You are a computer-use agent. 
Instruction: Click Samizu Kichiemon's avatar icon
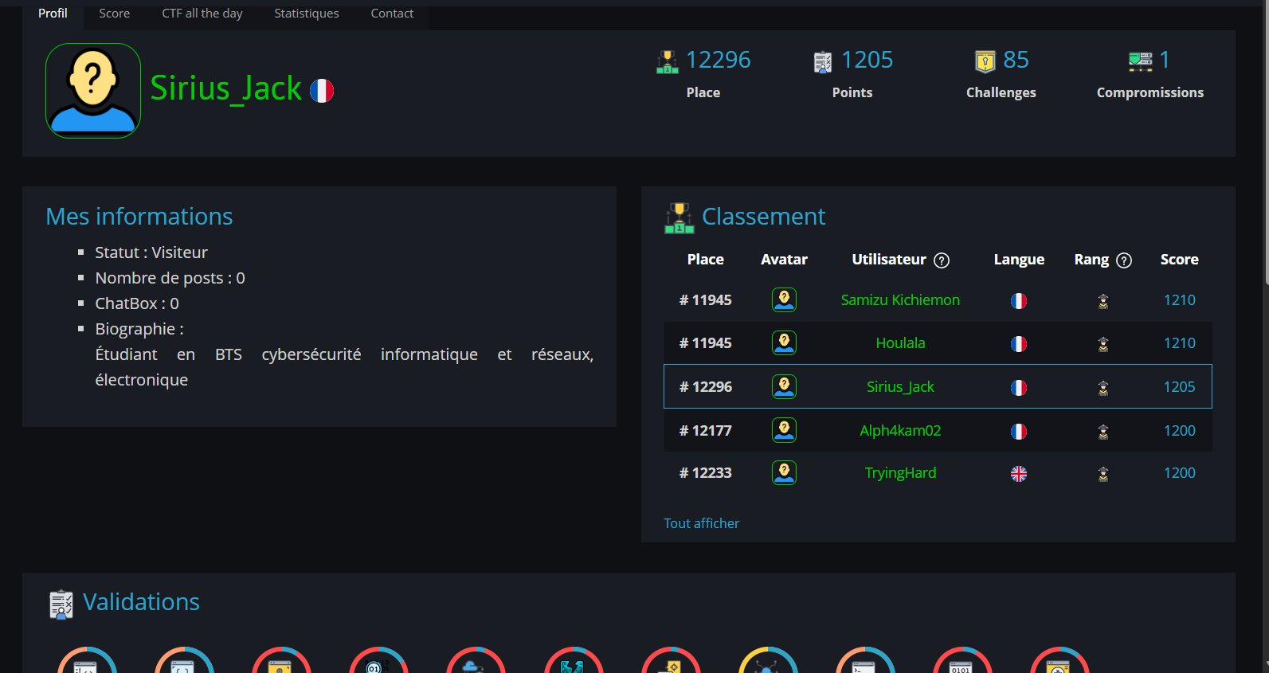click(x=784, y=299)
